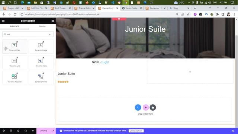Clear the widget search field
The height and width of the screenshot is (134, 238).
coord(50,35)
